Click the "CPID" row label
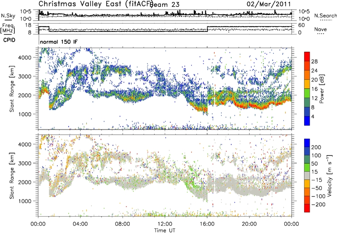This screenshot has width=337, height=233. [x=9, y=40]
